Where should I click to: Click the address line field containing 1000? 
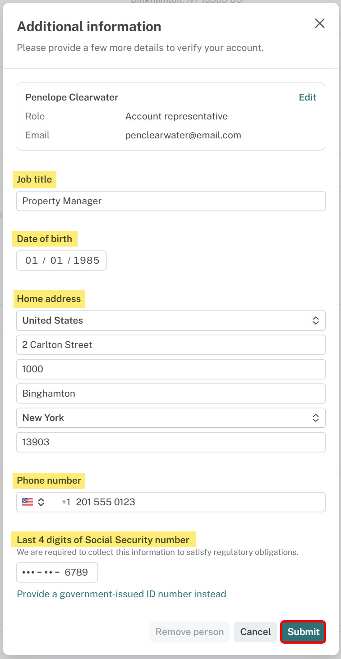171,369
